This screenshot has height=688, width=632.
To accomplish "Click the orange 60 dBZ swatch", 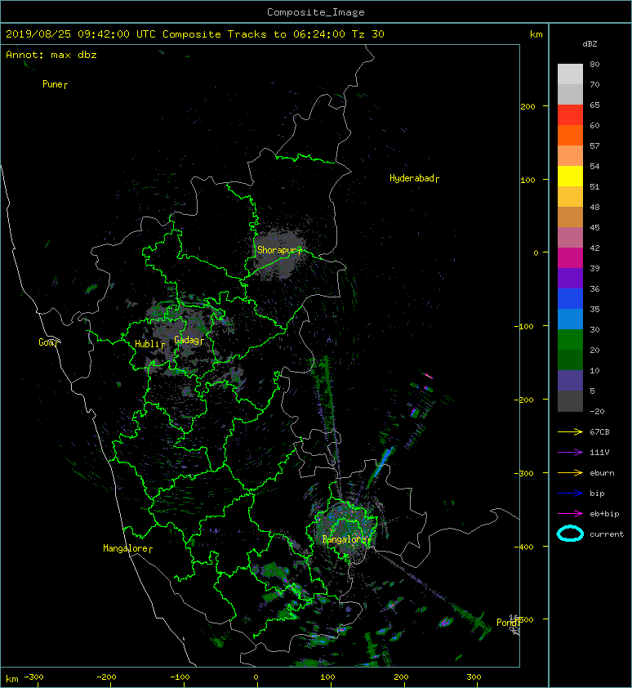I will point(570,135).
